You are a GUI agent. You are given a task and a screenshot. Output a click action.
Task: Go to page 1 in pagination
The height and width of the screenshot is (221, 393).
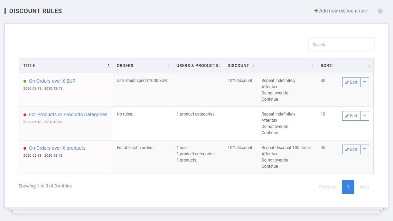pos(348,187)
